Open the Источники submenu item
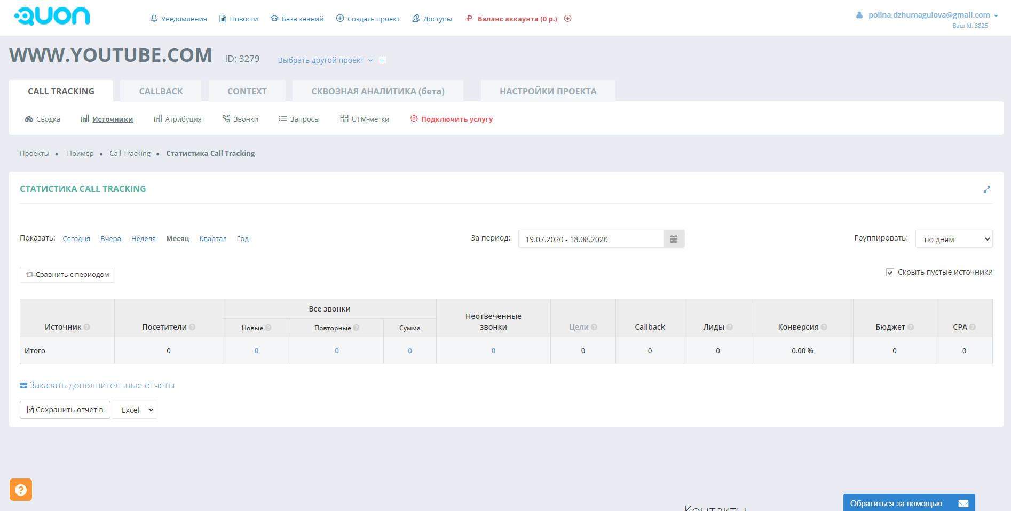The width and height of the screenshot is (1011, 511). [x=107, y=119]
